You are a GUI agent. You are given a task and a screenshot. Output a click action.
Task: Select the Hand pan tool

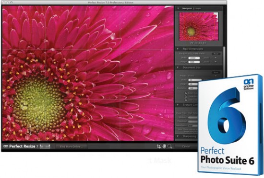(164, 146)
